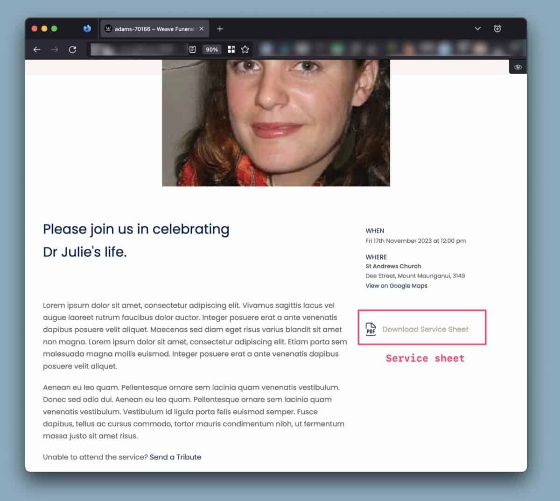
Task: Focus the browser address bar
Action: pos(138,49)
